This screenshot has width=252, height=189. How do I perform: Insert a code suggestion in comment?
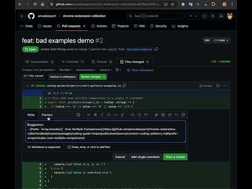(x=78, y=115)
